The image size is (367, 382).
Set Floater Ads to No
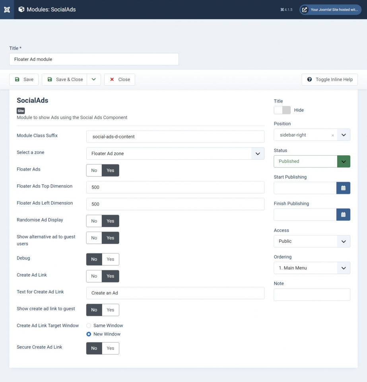point(94,170)
